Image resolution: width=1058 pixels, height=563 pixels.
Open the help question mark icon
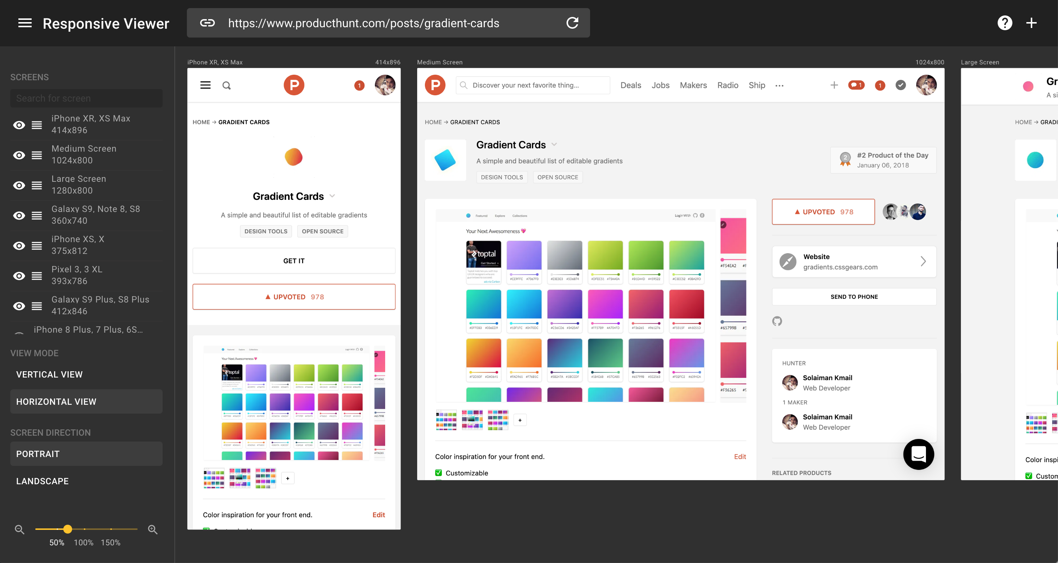[1005, 23]
